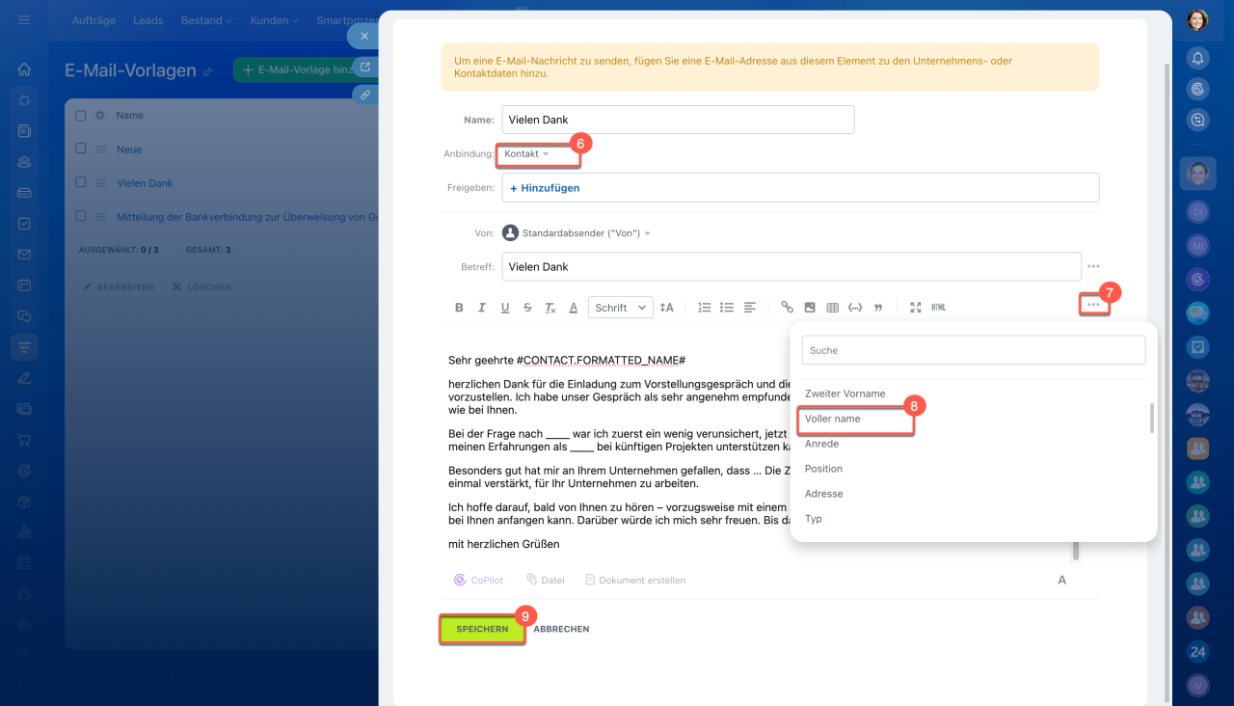
Task: Toggle select-all checkbox in Name header
Action: 81,116
